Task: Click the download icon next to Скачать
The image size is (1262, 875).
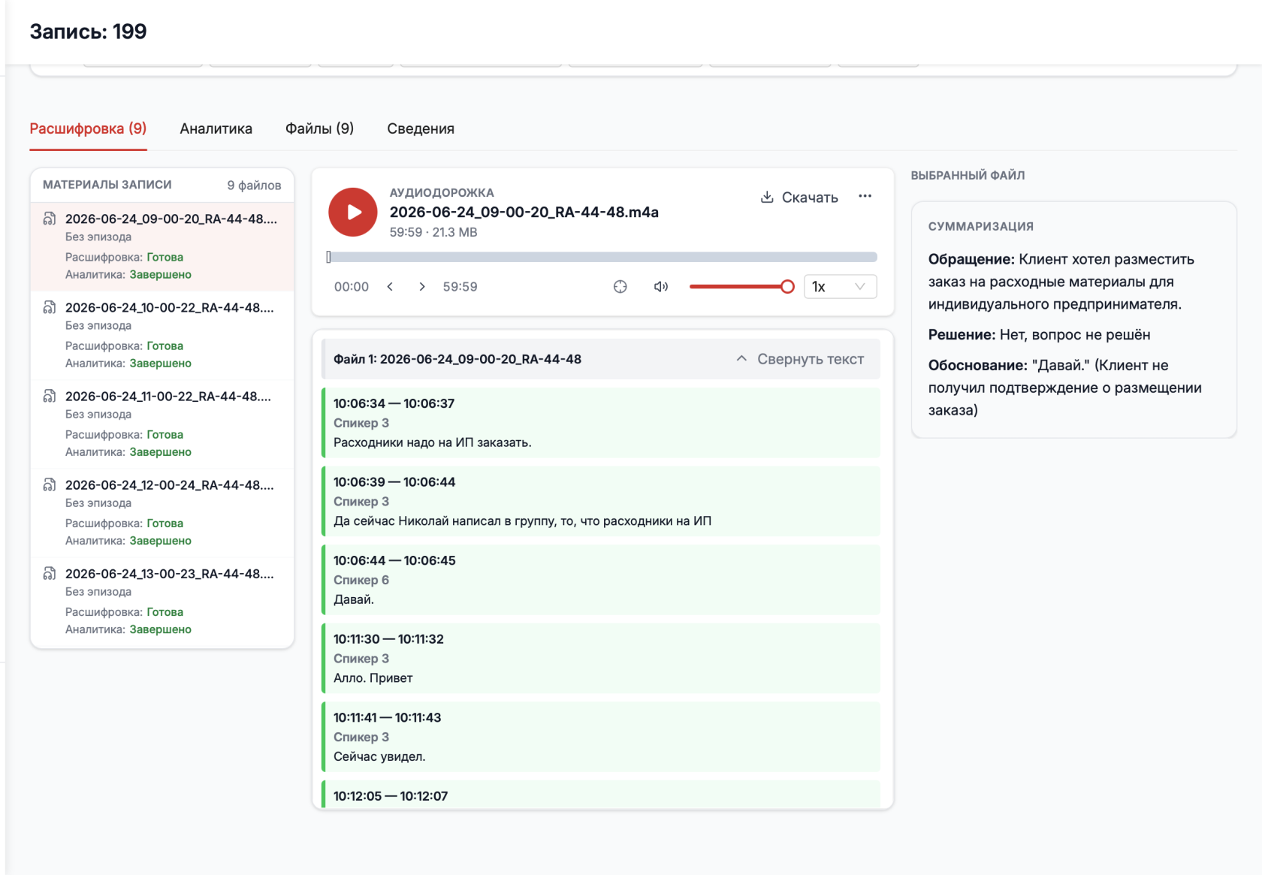Action: coord(767,197)
